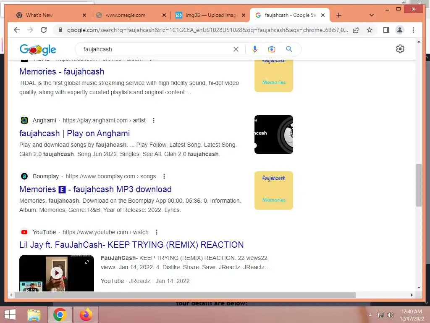
Task: Open Chrome three-dot menu
Action: (413, 30)
